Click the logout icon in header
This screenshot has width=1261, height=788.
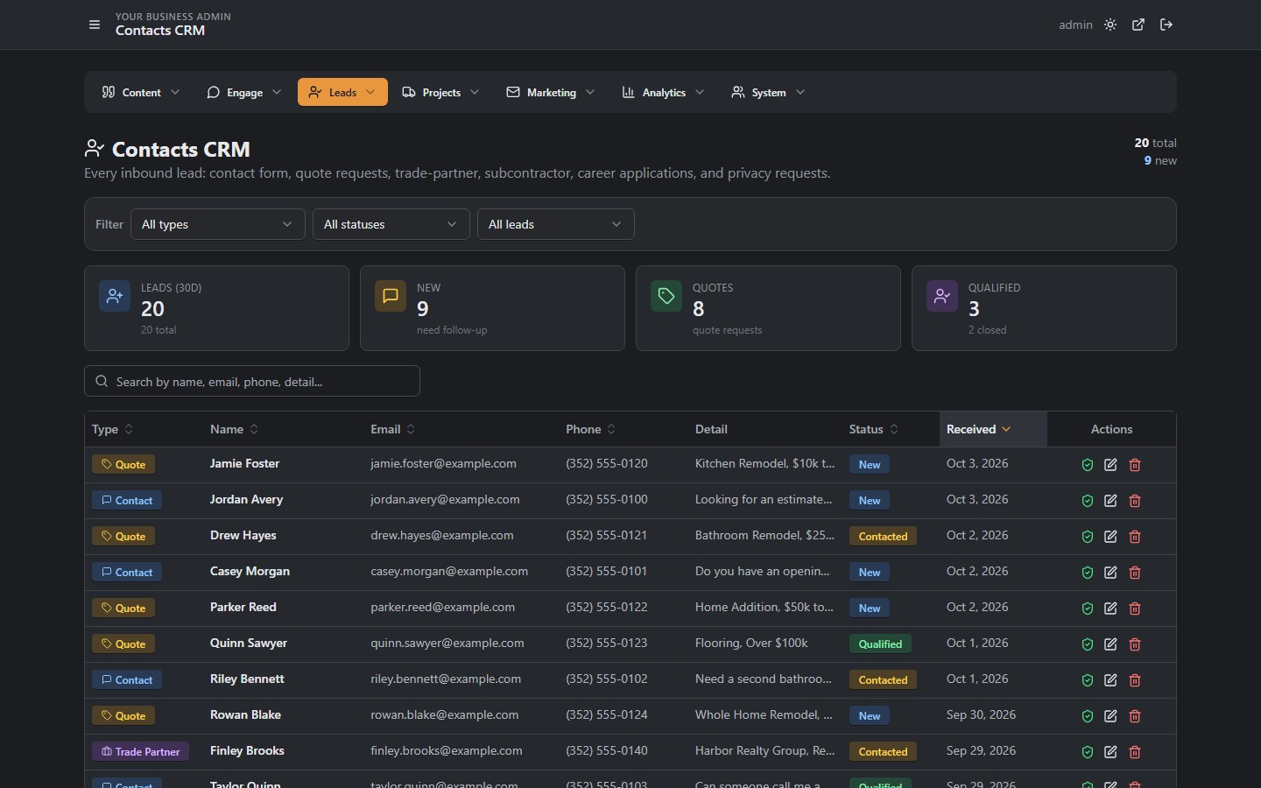point(1166,25)
